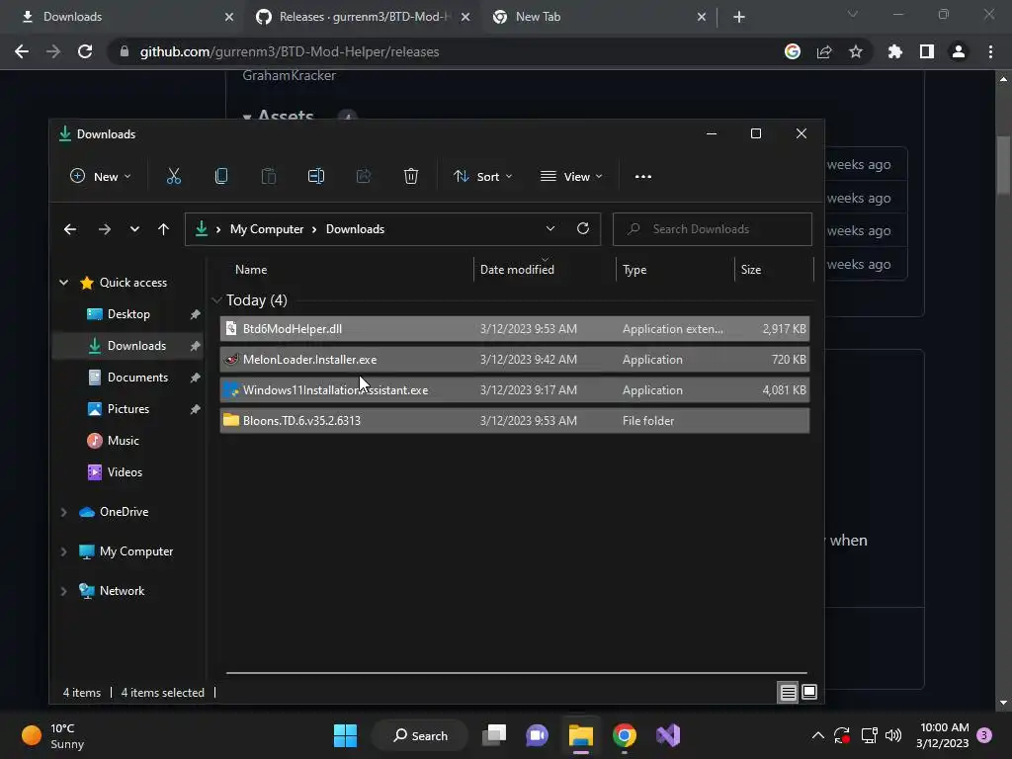Viewport: 1012px width, 759px height.
Task: Open Chrome three-dot menu
Action: coord(990,51)
